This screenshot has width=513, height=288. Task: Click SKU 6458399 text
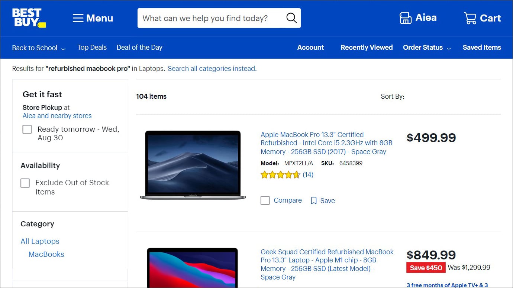point(341,163)
